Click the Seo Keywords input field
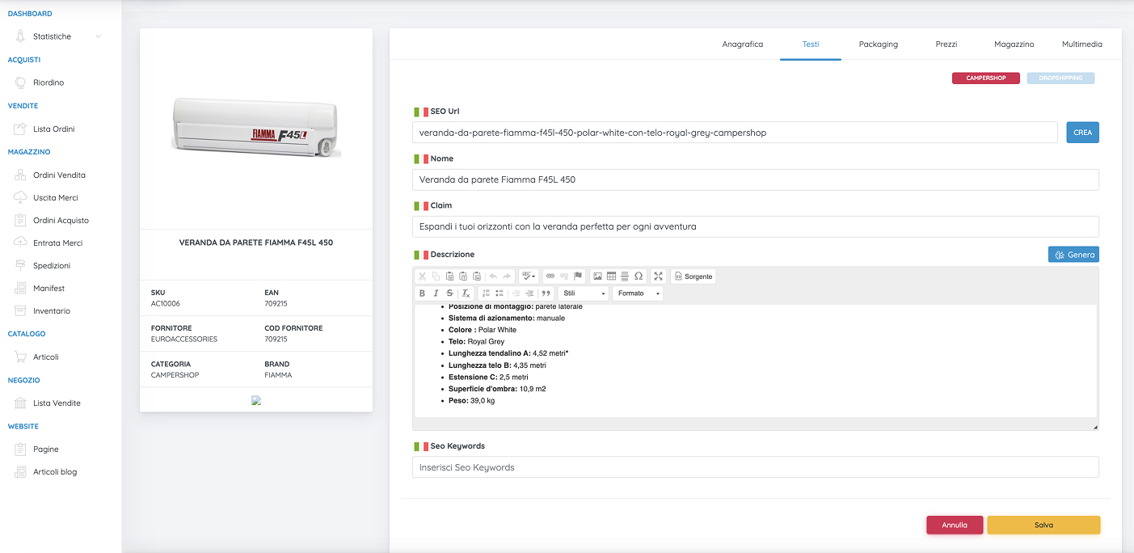This screenshot has width=1134, height=553. pos(755,467)
